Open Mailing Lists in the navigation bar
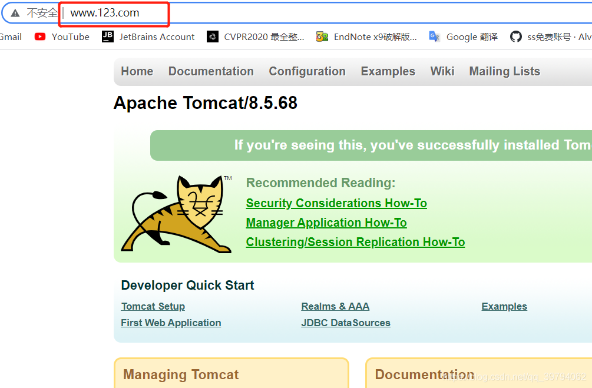The image size is (592, 388). pos(504,71)
